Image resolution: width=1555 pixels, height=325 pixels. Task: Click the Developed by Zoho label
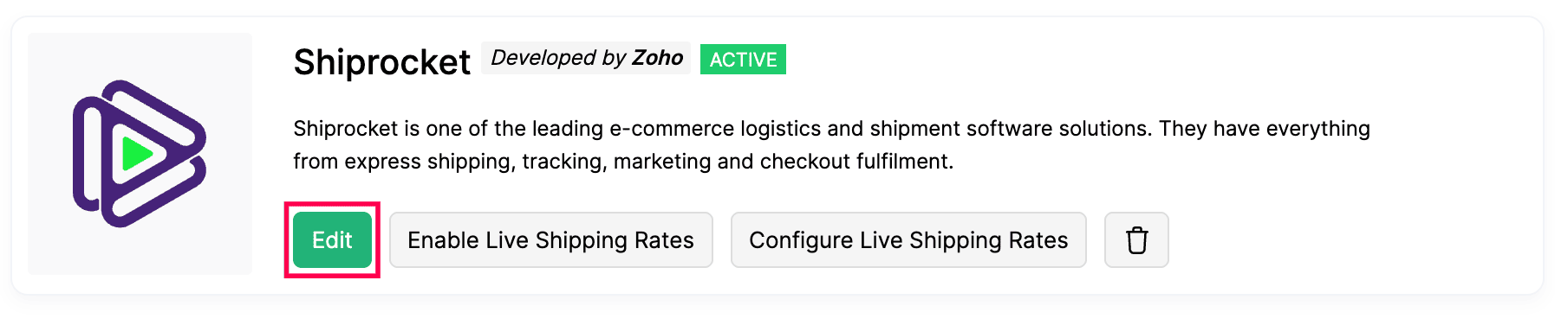click(x=587, y=58)
